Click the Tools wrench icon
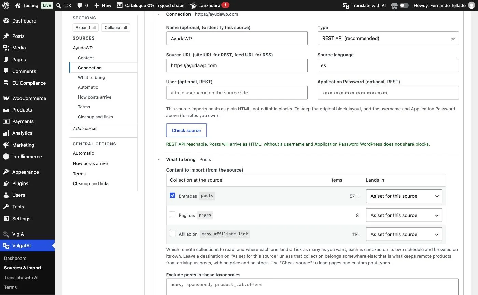 [x=6, y=207]
